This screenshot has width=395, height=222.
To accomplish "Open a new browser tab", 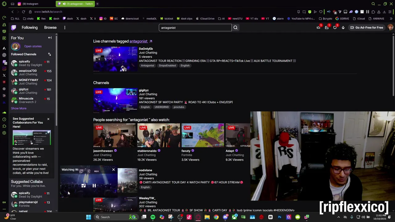I will 97,4.
